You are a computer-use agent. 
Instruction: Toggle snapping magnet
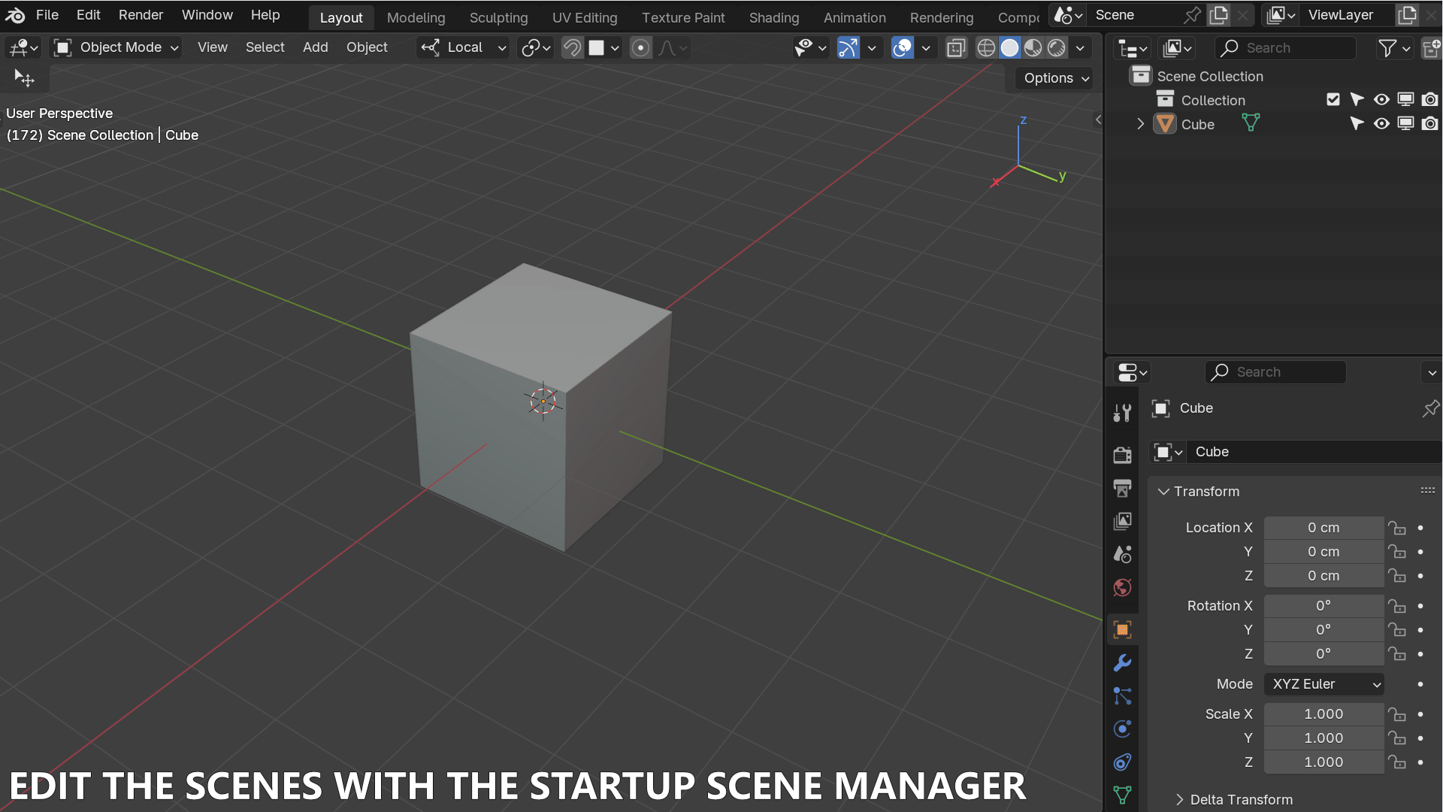[573, 47]
